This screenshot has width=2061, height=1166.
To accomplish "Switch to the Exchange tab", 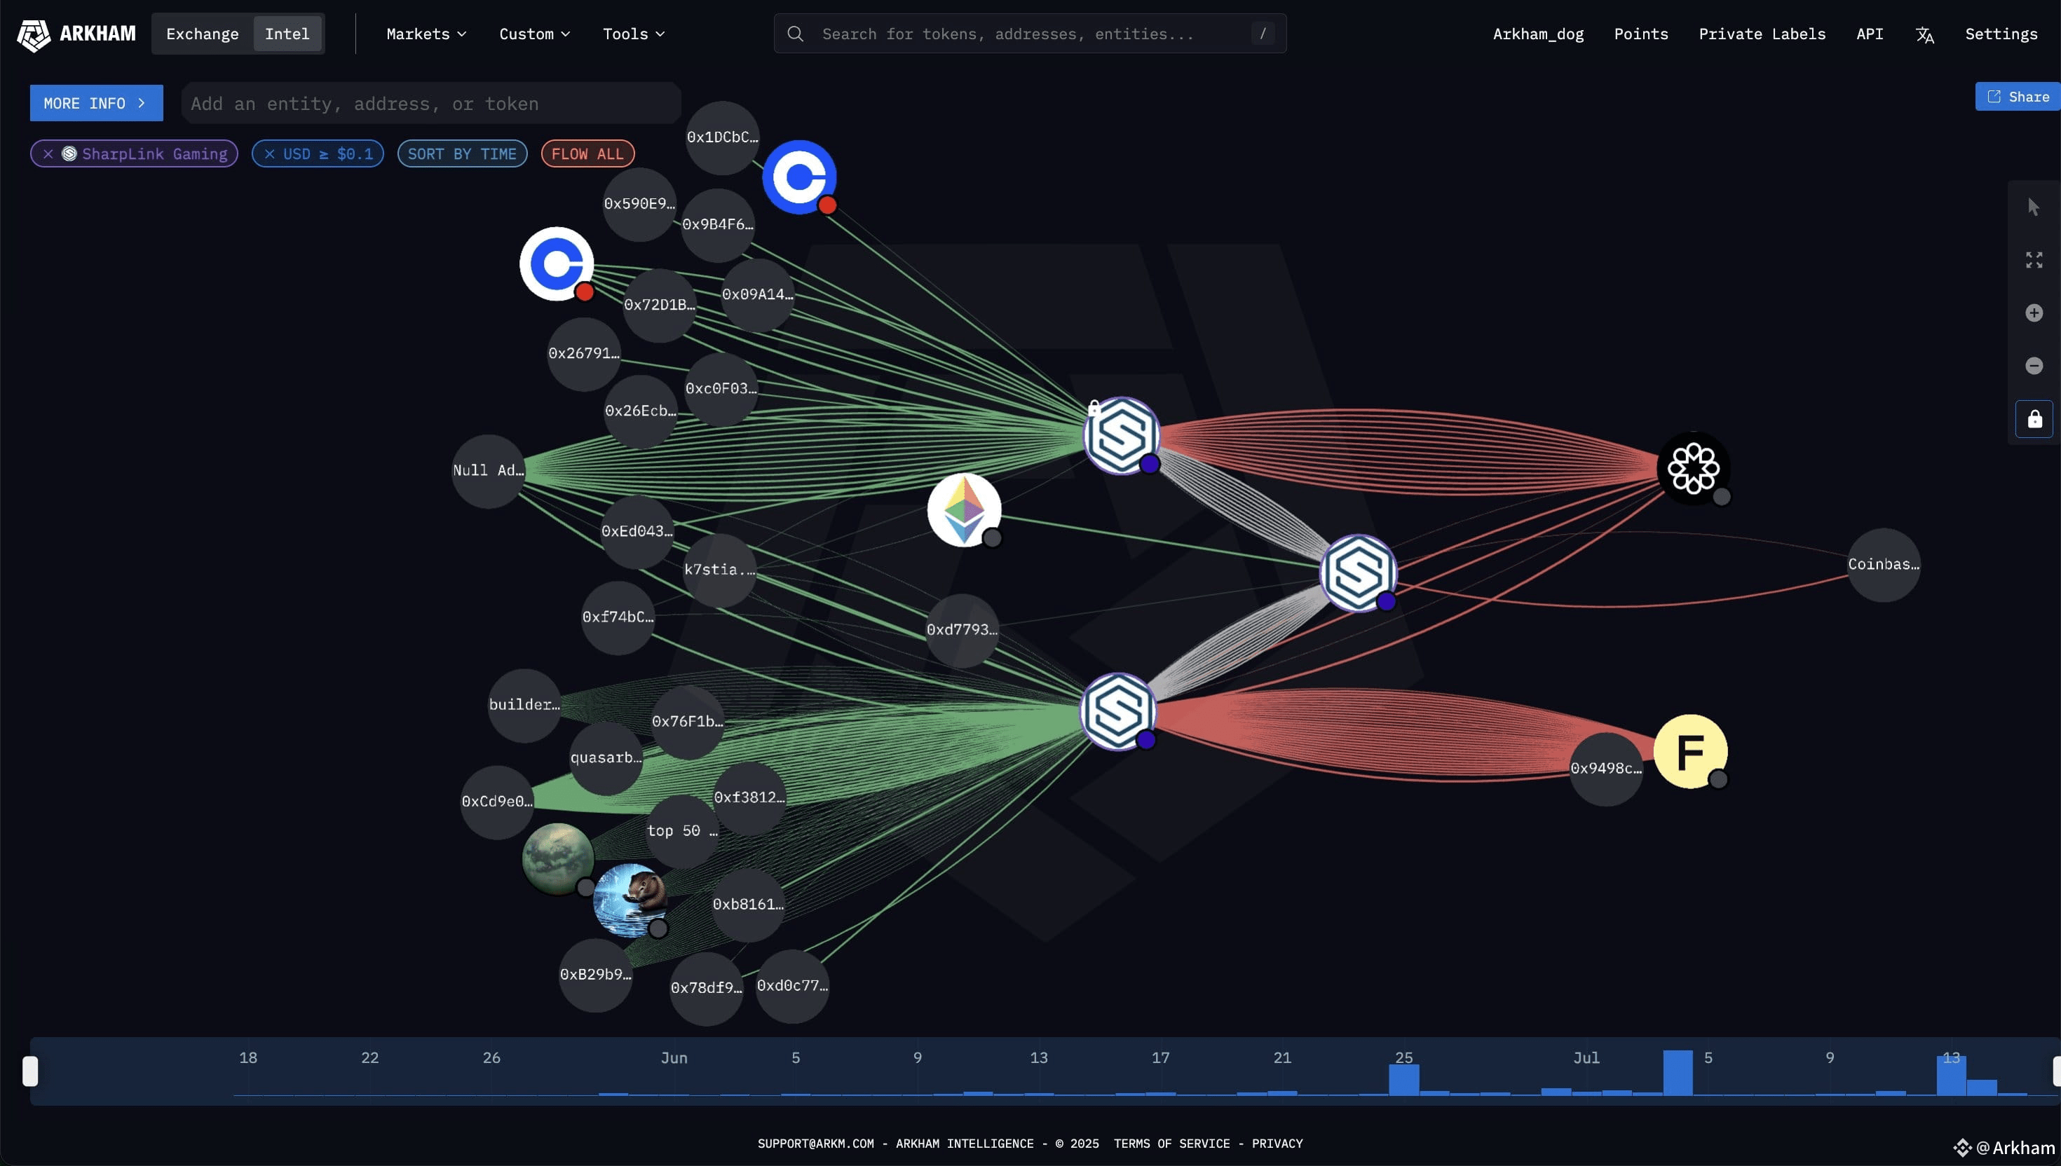I will (202, 34).
